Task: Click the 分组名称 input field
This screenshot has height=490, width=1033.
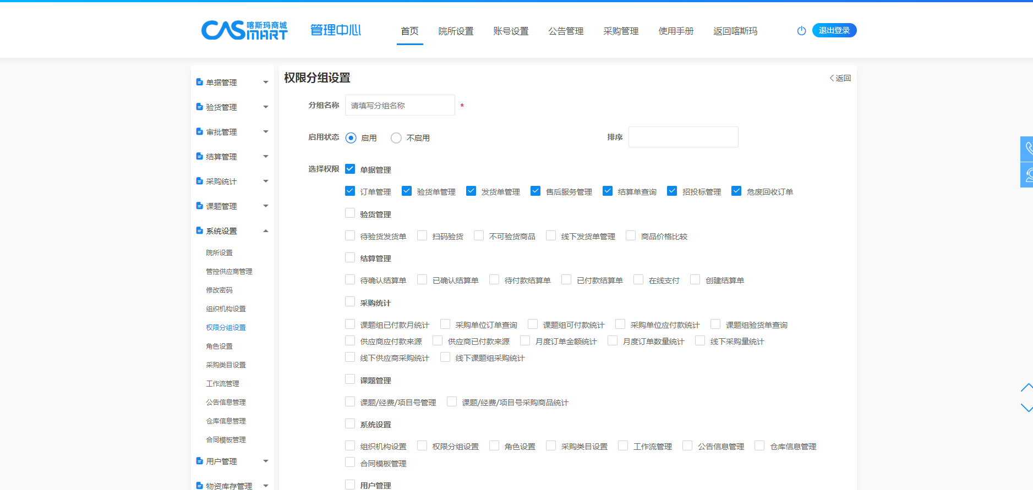Action: 400,105
